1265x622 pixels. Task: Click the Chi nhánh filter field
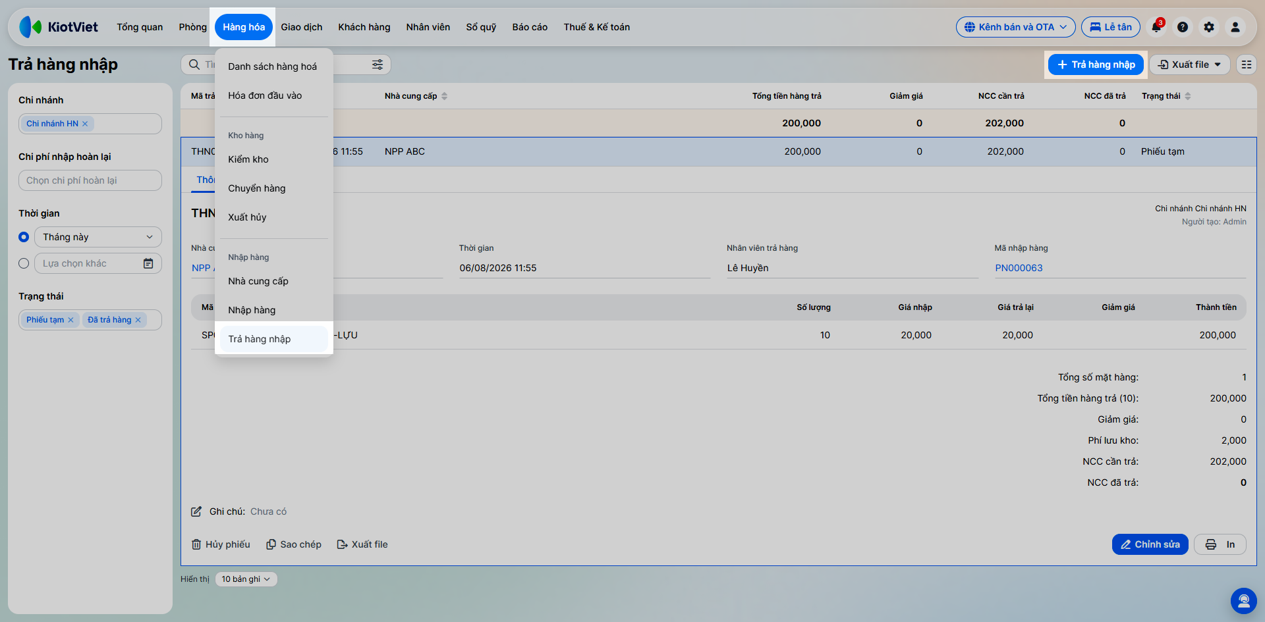click(90, 124)
